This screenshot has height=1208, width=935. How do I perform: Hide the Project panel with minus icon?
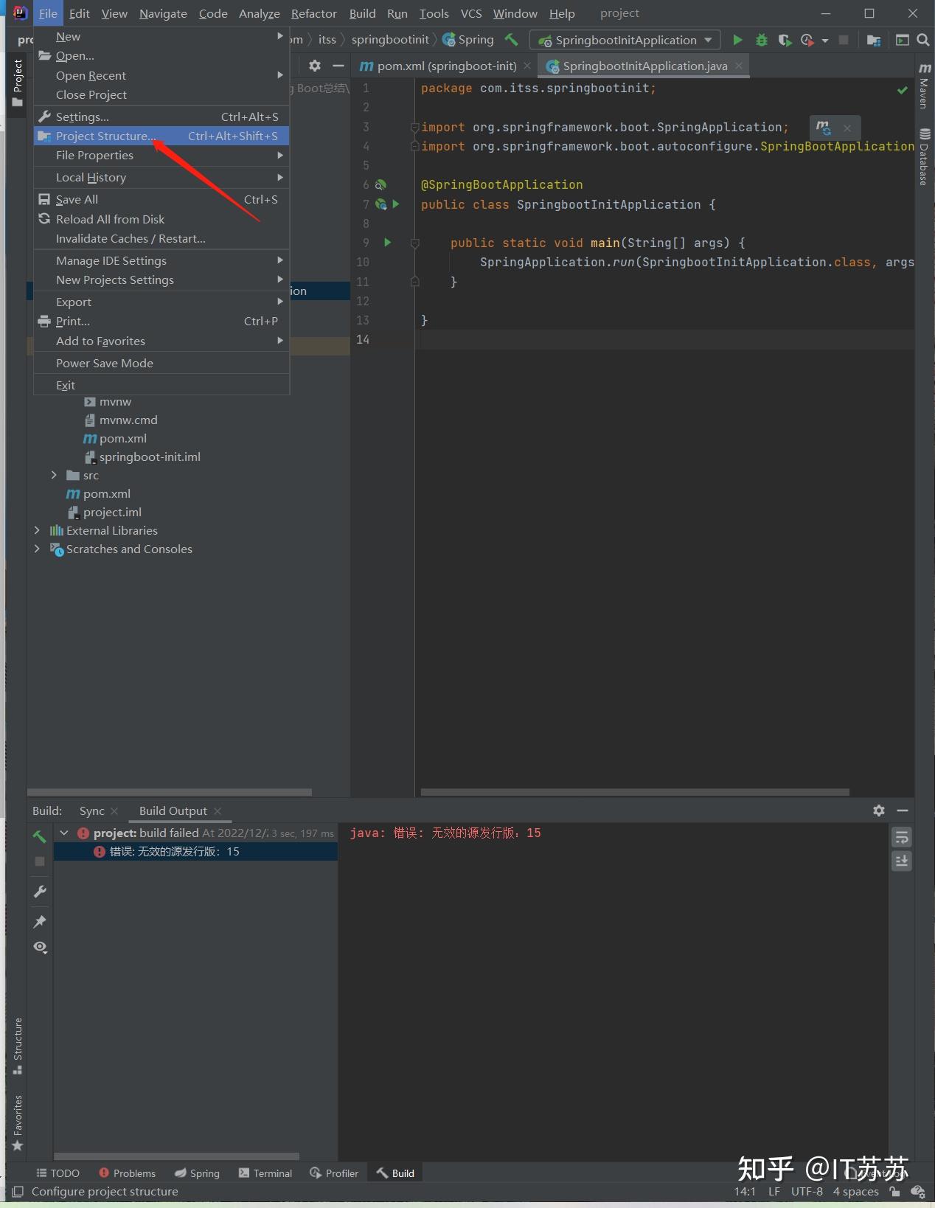point(338,66)
